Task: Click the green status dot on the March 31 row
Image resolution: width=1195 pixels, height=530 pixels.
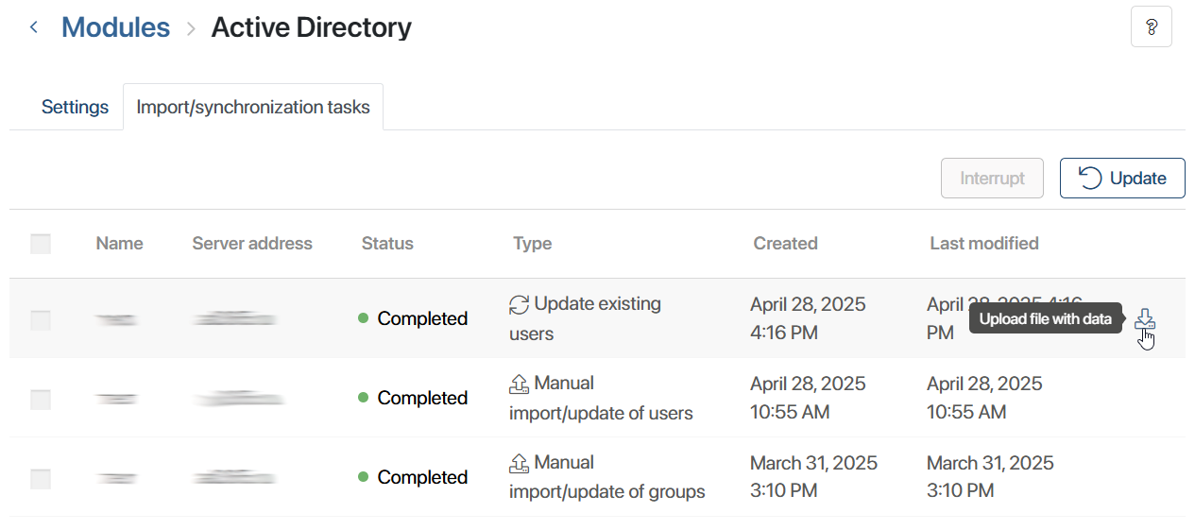Action: pyautogui.click(x=363, y=477)
